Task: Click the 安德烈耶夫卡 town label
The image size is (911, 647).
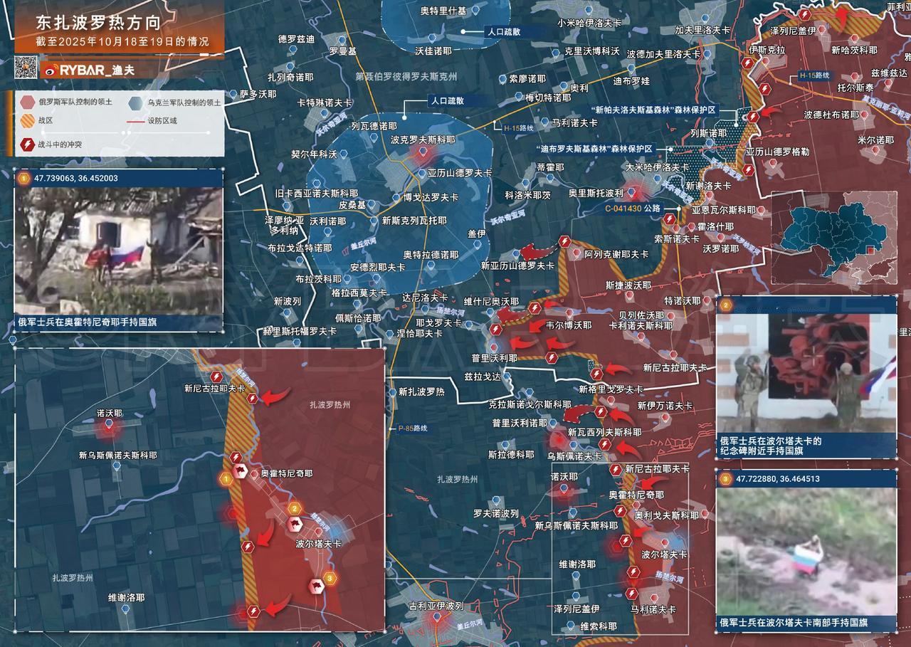Action: (x=378, y=268)
